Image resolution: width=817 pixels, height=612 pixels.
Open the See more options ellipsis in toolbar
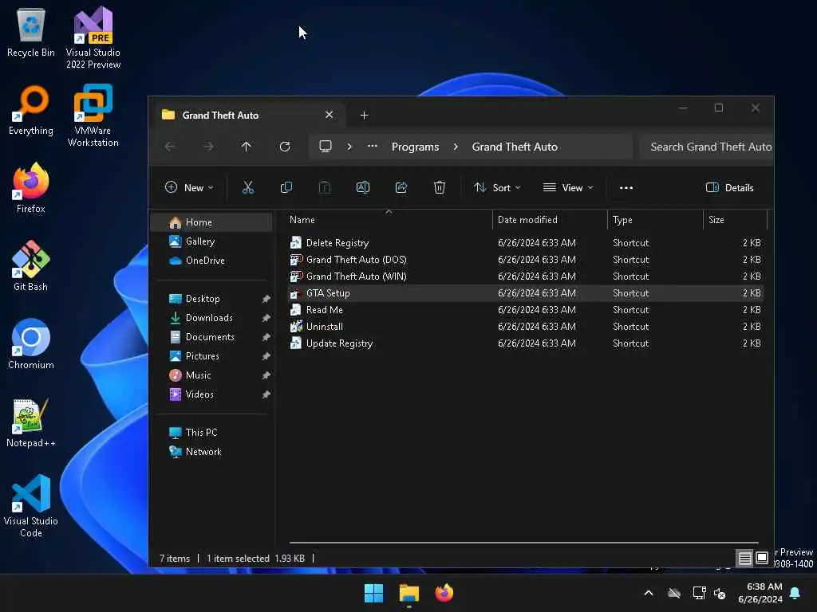tap(626, 188)
